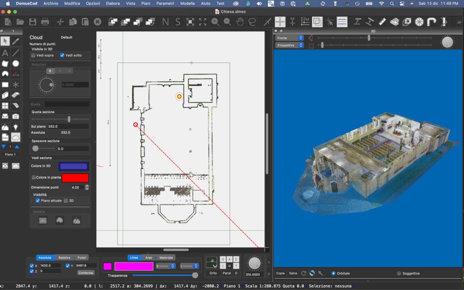This screenshot has width=464, height=290.
Task: Click the Zoom in magnifier icon
Action: tap(215, 22)
